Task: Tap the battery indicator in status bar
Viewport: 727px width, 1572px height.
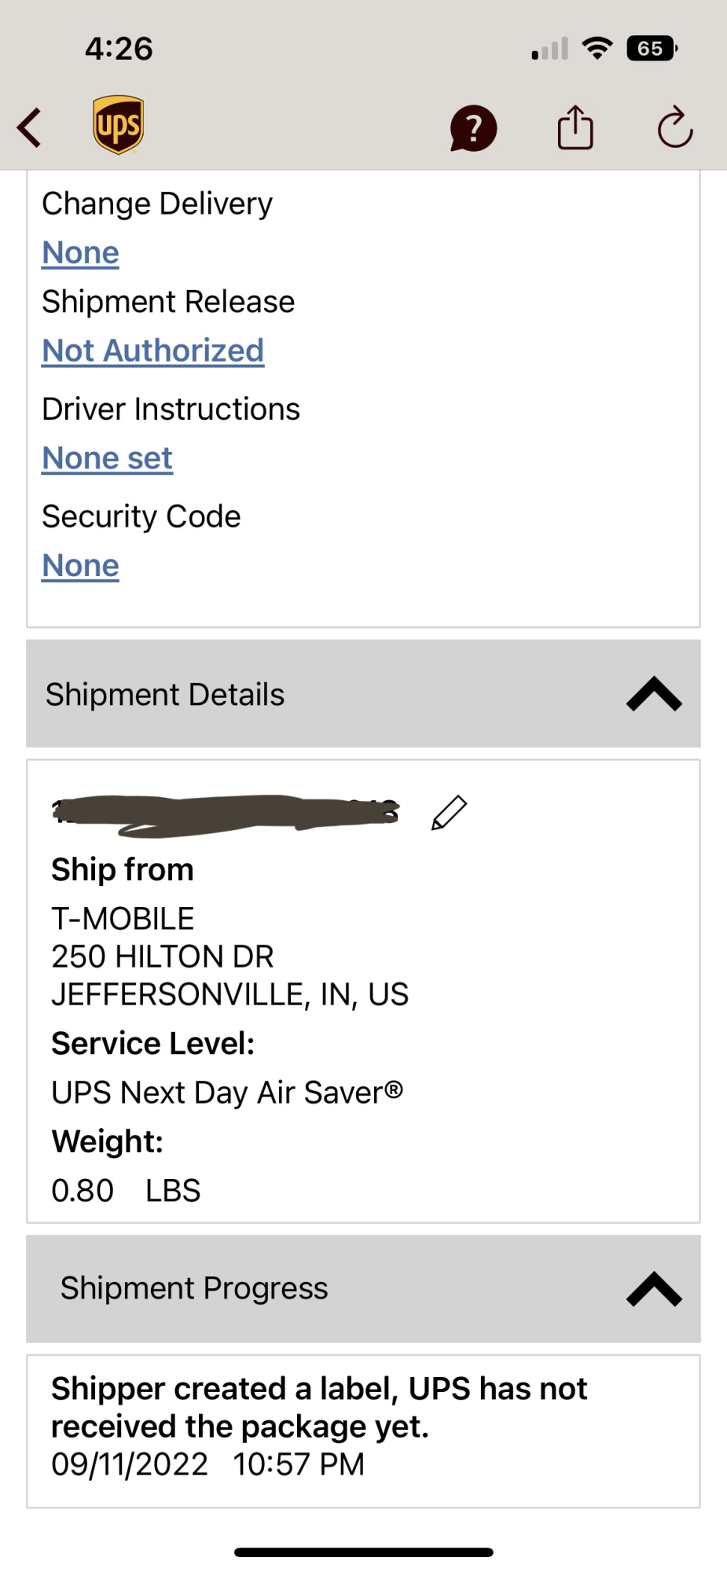Action: click(651, 49)
